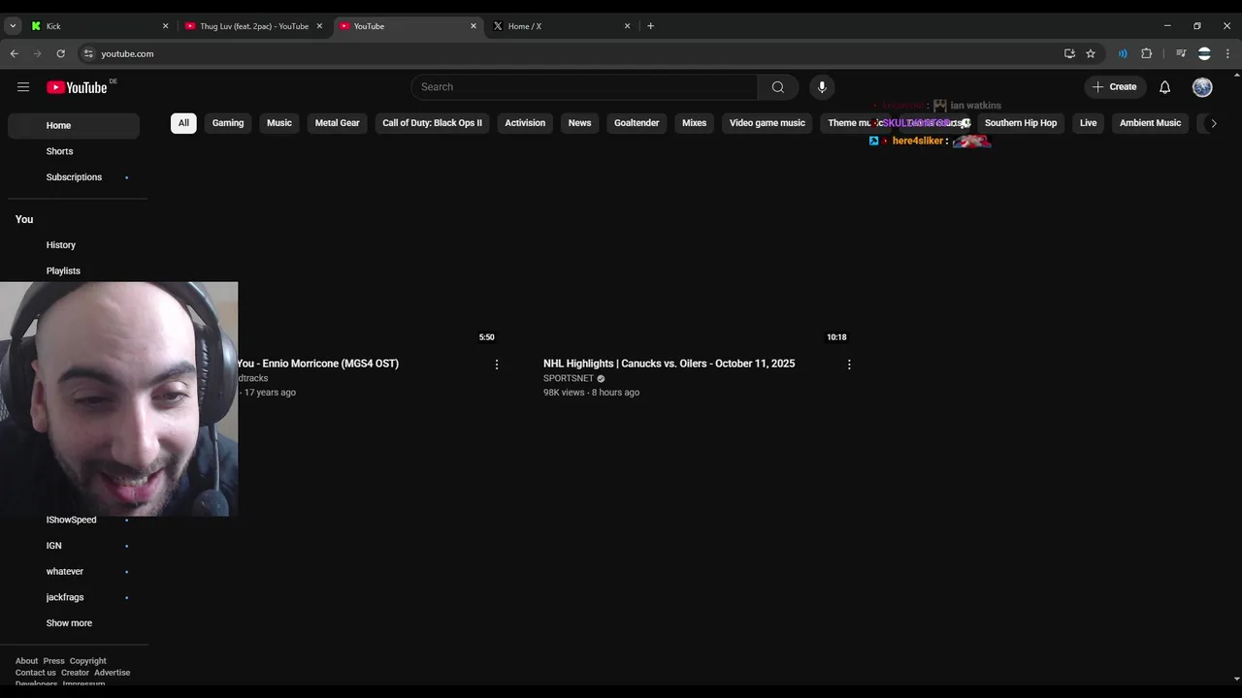This screenshot has height=698, width=1242.
Task: Open a new browser tab
Action: [650, 26]
